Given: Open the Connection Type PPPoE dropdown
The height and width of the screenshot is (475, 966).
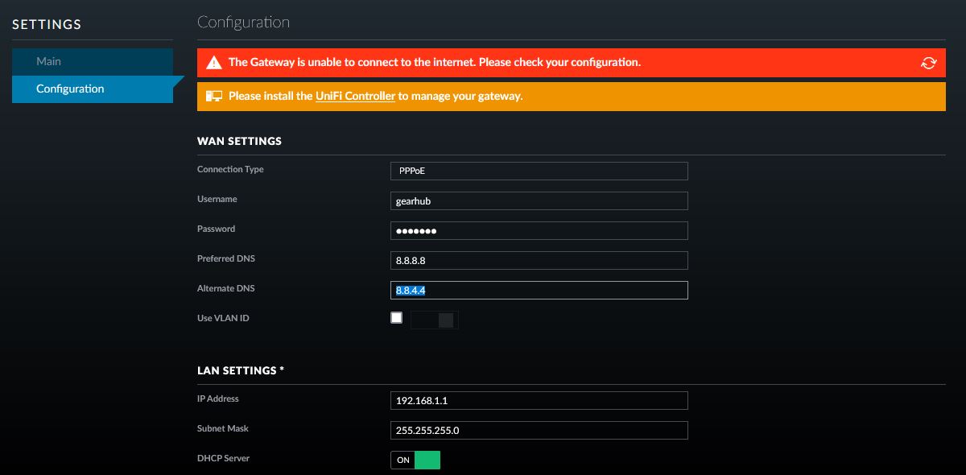Looking at the screenshot, I should point(539,171).
